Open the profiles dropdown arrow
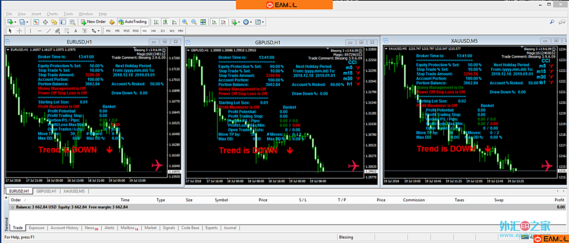This screenshot has height=243, width=569. [x=27, y=22]
